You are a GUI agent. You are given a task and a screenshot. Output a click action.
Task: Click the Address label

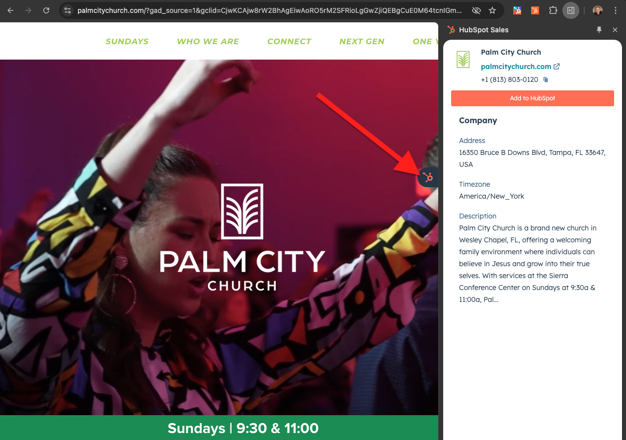(x=472, y=141)
